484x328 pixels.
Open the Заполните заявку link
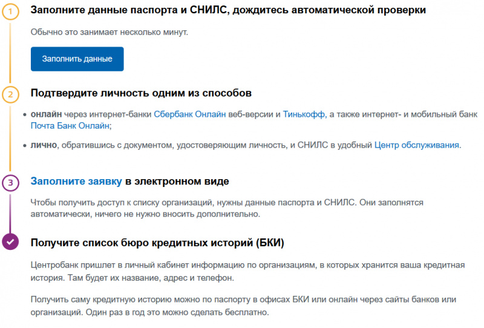point(76,182)
